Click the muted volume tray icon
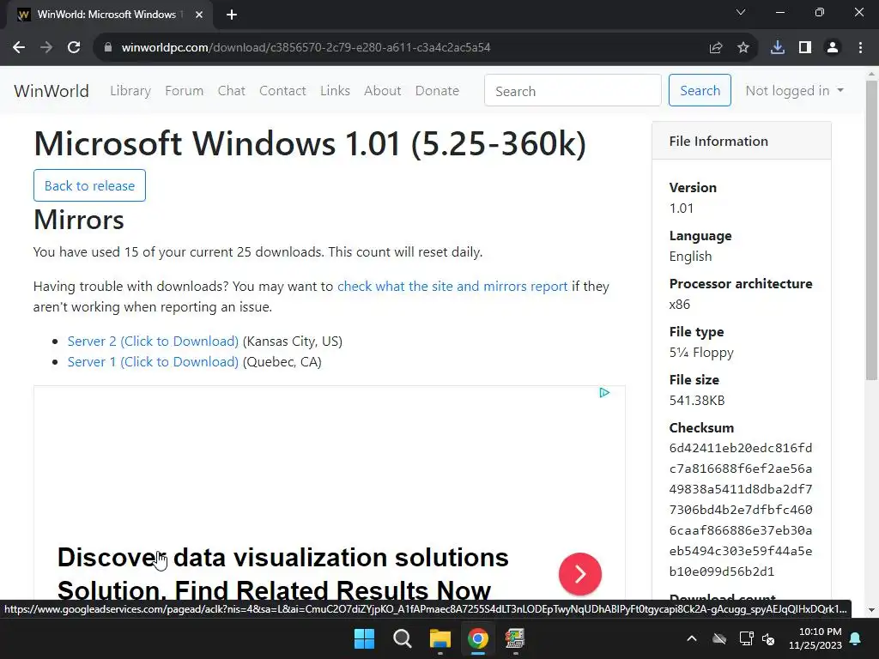Screen dimensions: 879x659 click(x=768, y=638)
